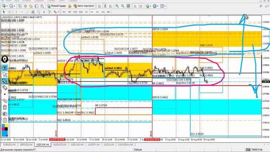Select the Fibonacci retracement tool
Screen dimensions: 270x152
[38, 12]
